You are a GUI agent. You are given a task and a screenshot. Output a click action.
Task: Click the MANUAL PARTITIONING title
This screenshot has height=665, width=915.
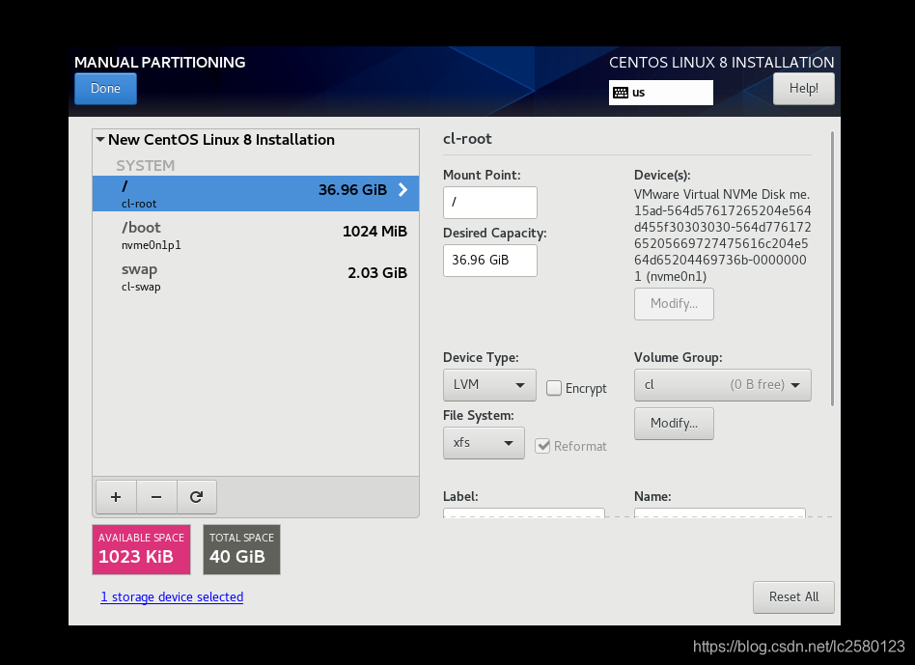coord(160,63)
